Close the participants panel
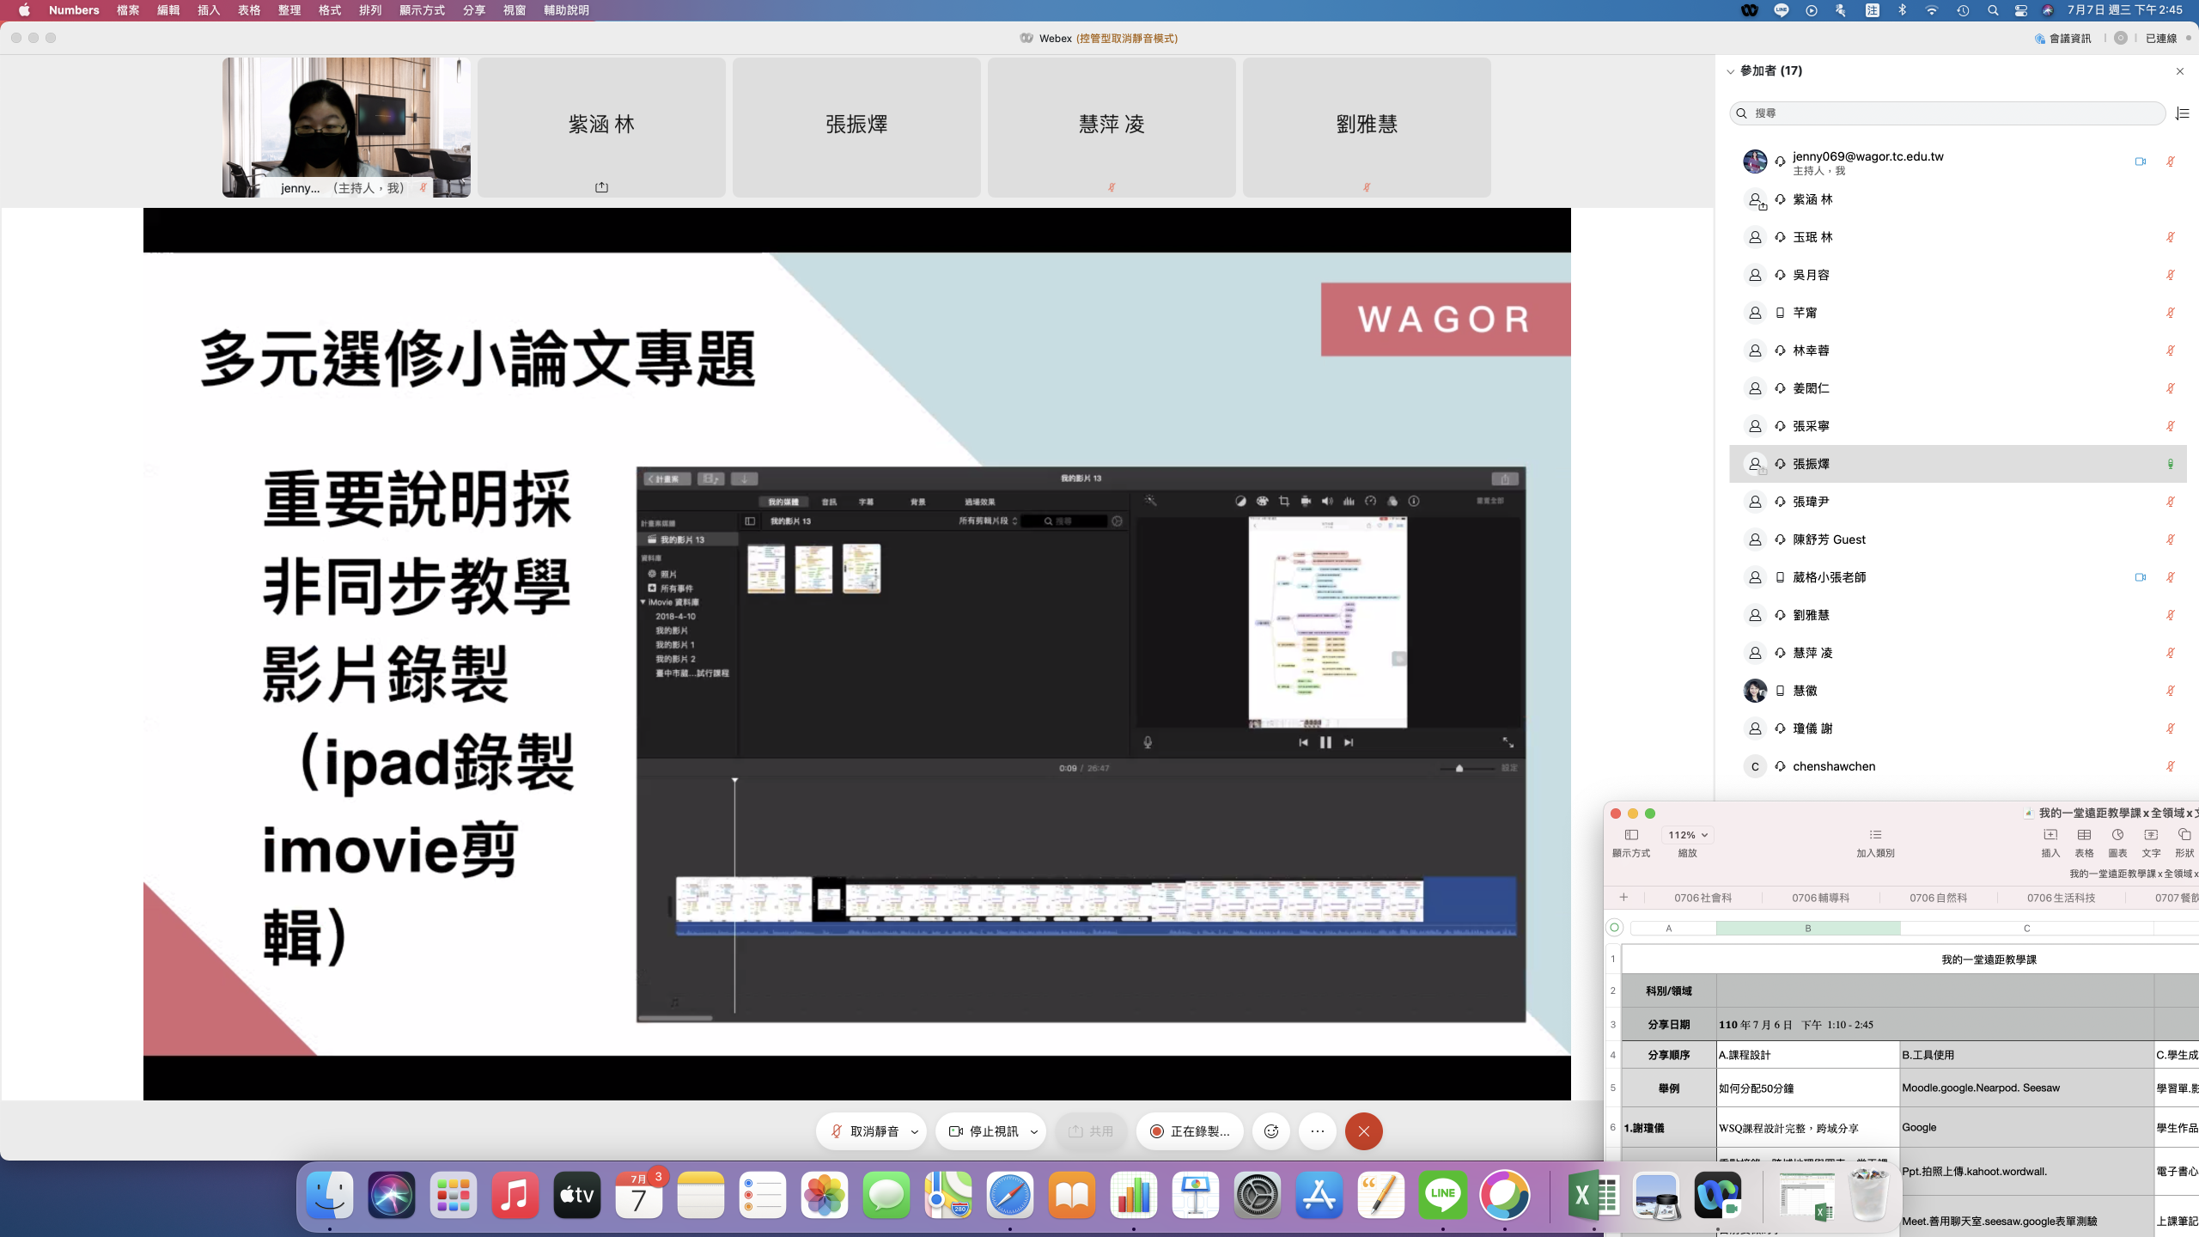 tap(2179, 71)
